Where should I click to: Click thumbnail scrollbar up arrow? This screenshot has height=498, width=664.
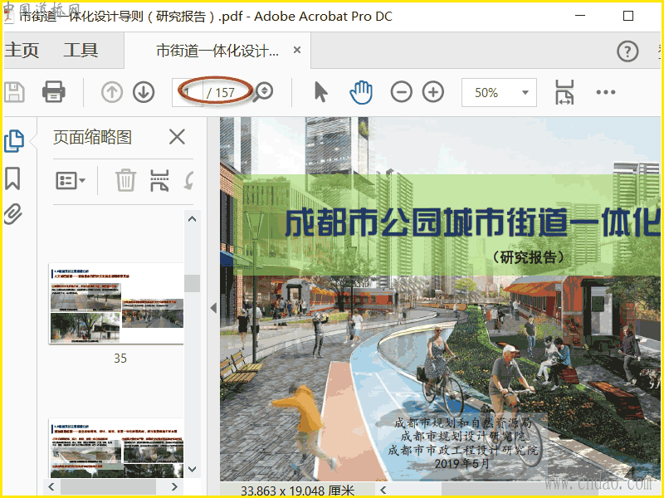(193, 219)
